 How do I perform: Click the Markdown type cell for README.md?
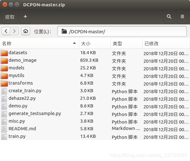click(126, 128)
